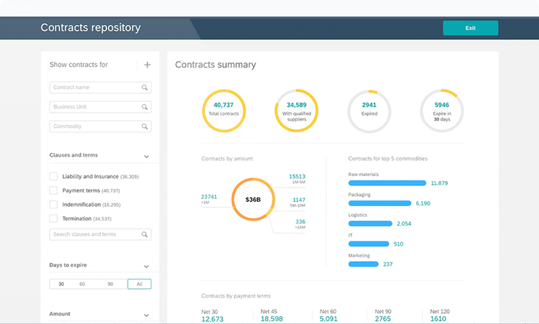Click the Business Unit input field
The width and height of the screenshot is (539, 324).
[x=101, y=107]
